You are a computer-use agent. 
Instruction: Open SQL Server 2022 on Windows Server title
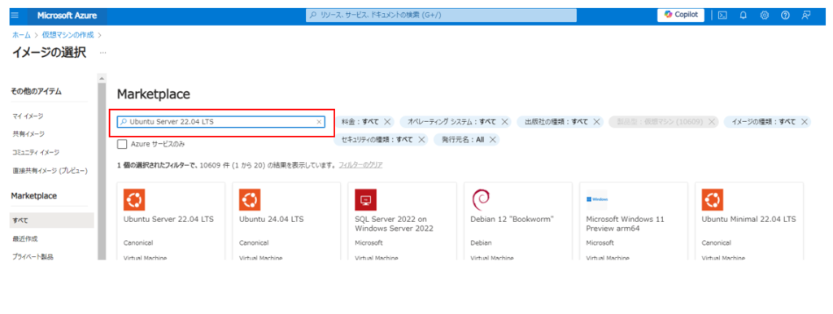coord(395,224)
